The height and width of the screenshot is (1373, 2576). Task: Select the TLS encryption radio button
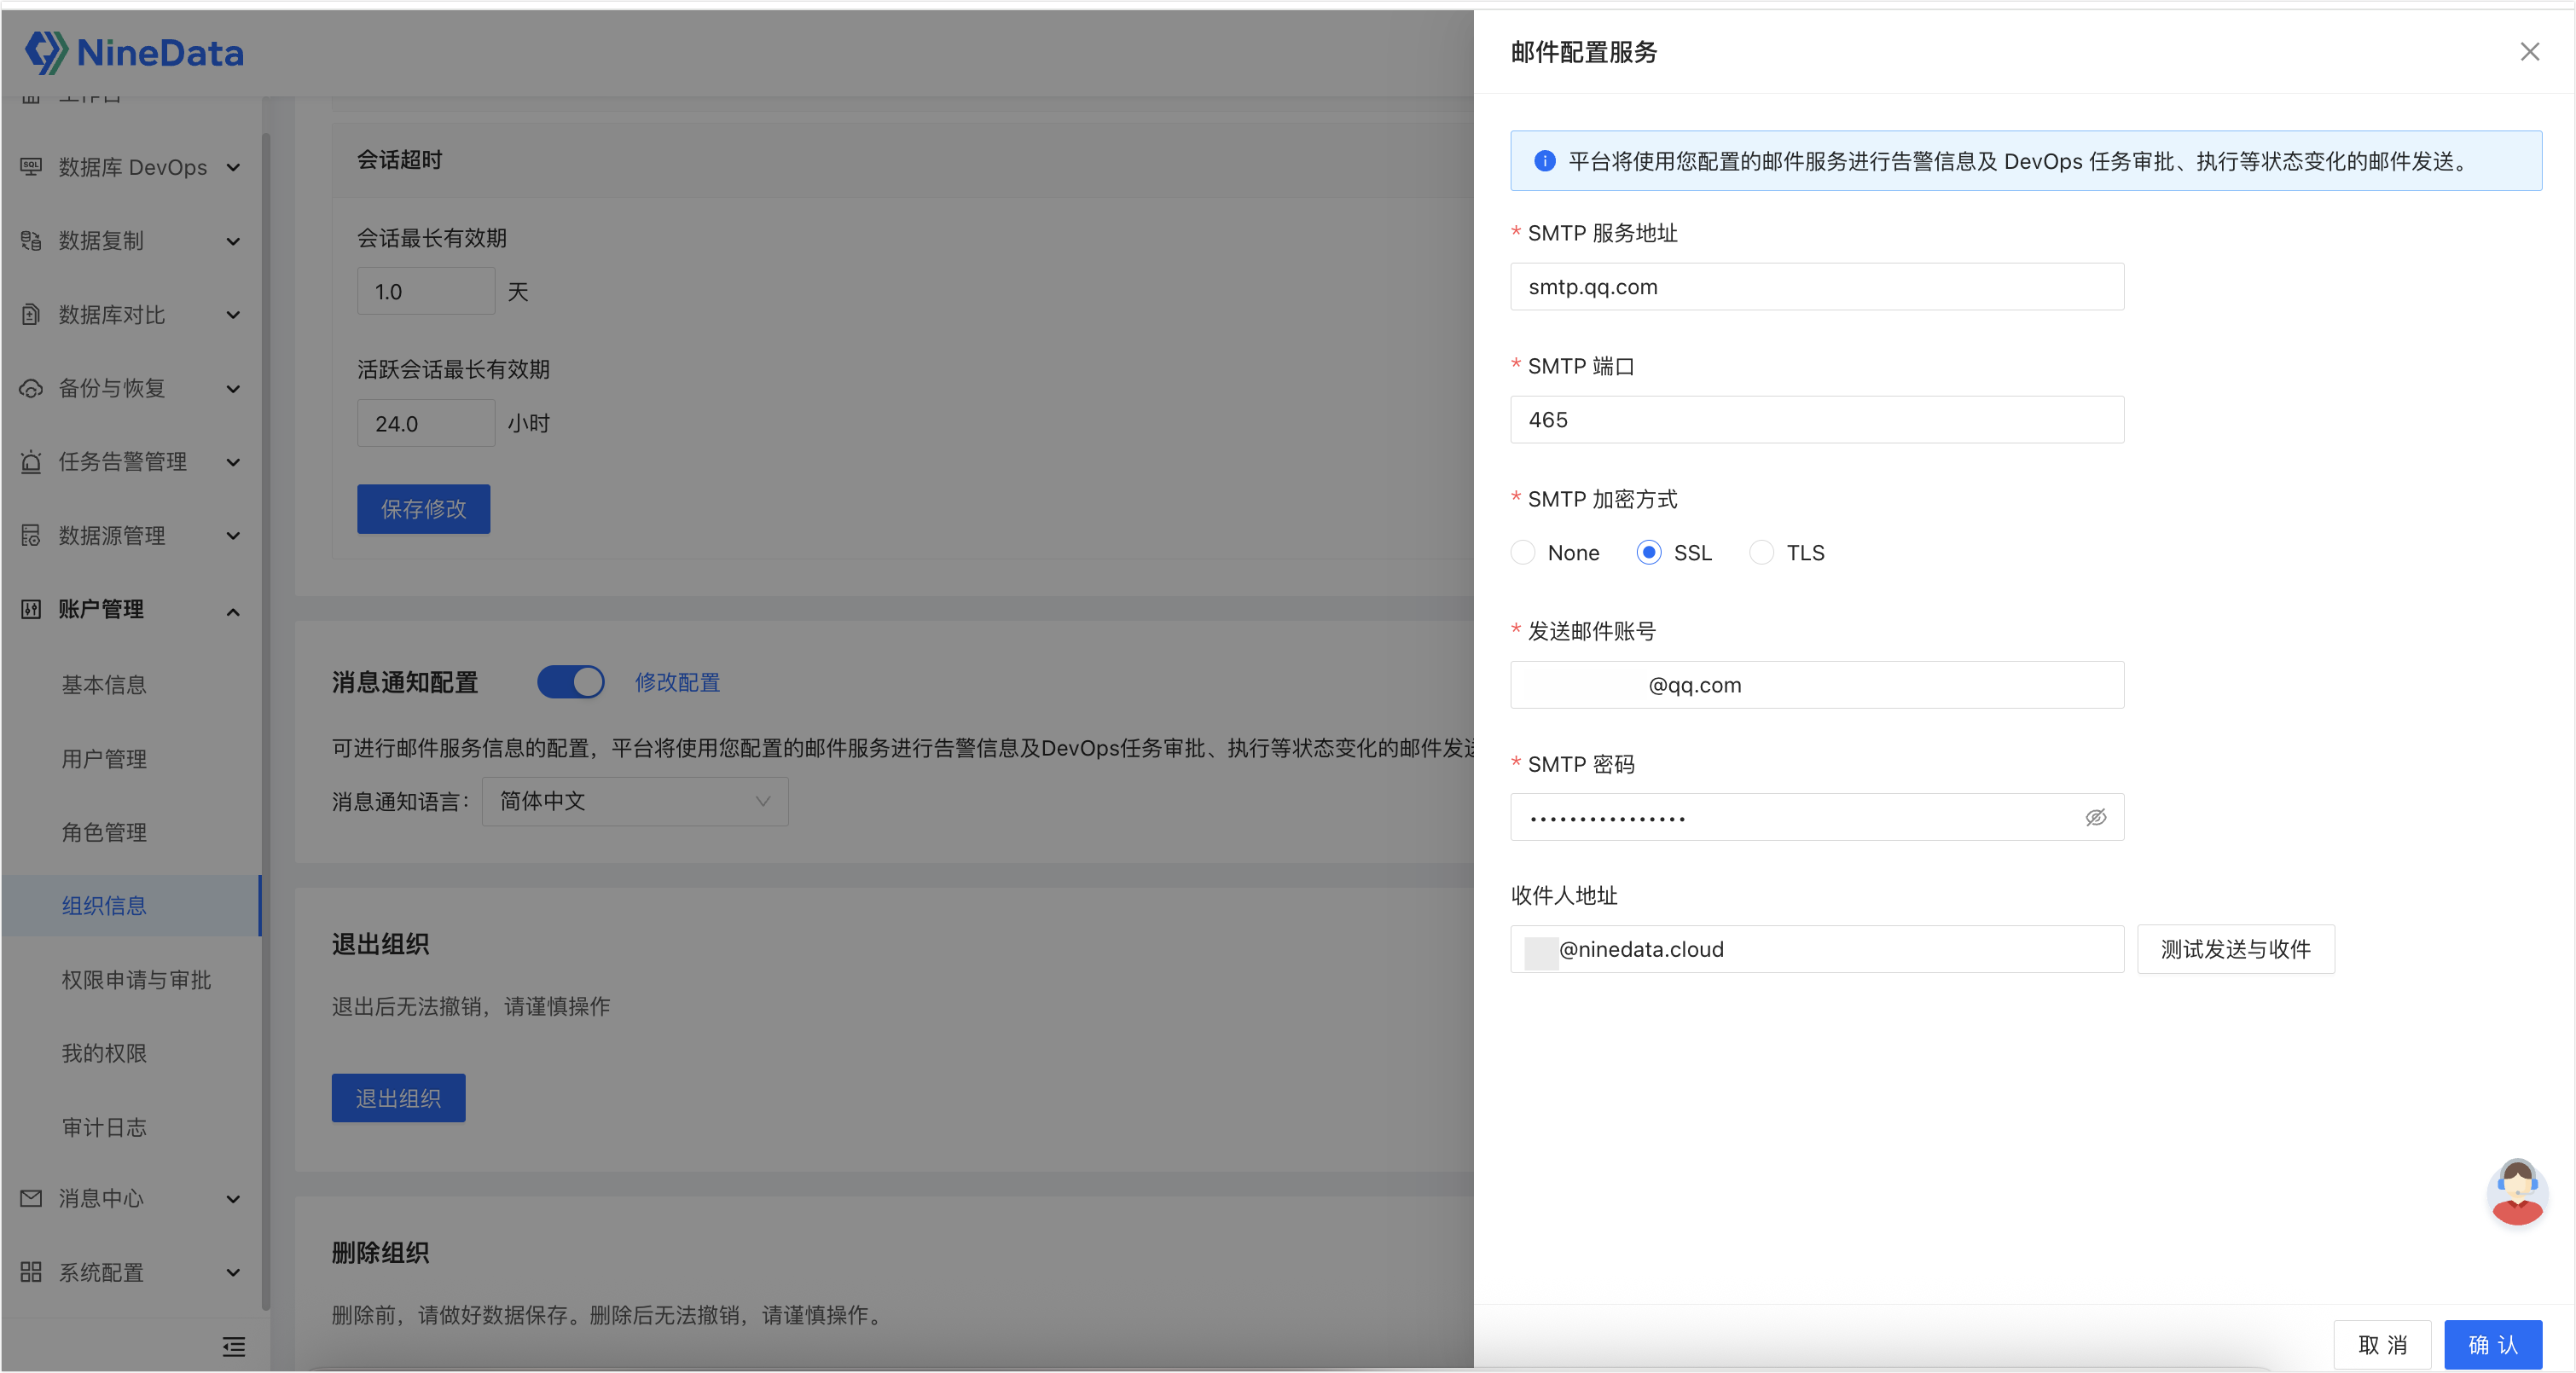[x=1762, y=553]
